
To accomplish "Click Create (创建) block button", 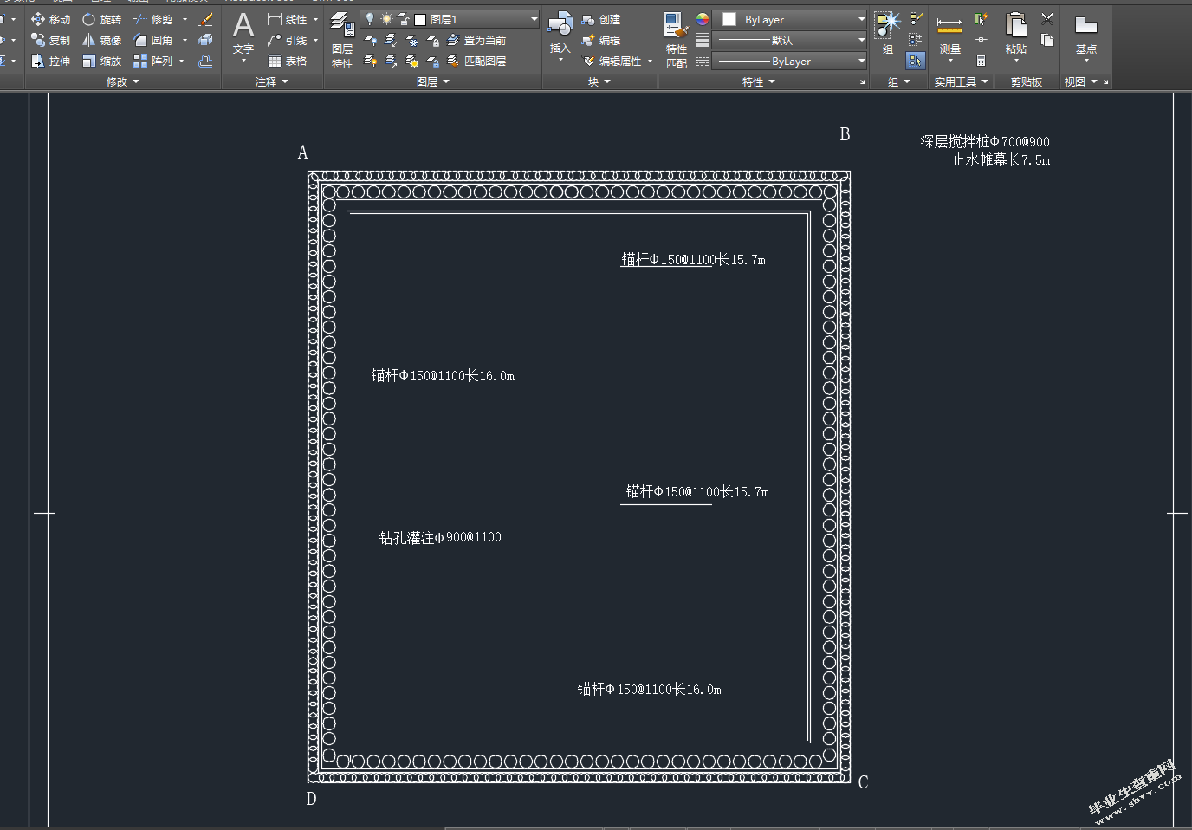I will pyautogui.click(x=601, y=19).
